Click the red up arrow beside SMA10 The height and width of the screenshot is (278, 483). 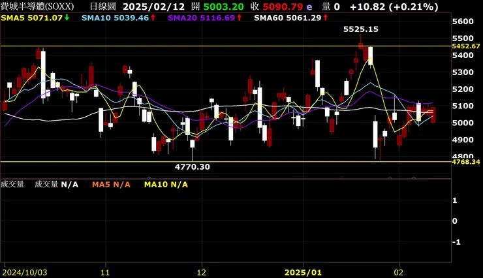click(x=153, y=18)
